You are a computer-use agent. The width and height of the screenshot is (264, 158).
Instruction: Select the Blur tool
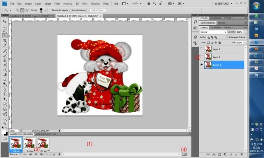[x=5, y=79]
